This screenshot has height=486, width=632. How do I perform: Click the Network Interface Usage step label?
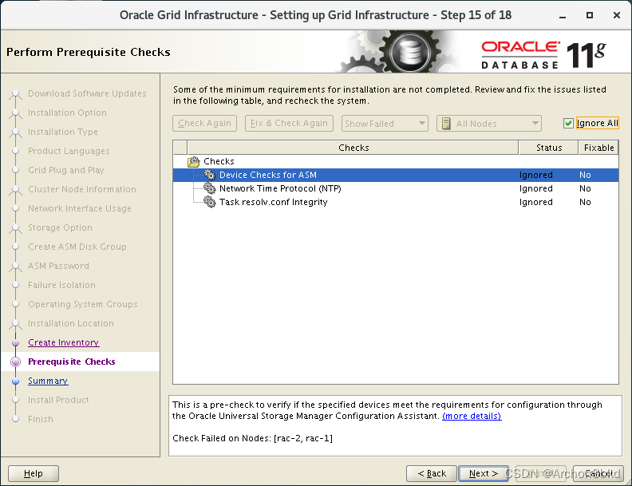tap(80, 208)
